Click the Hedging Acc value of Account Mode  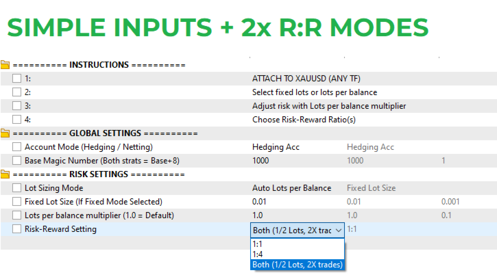click(276, 147)
